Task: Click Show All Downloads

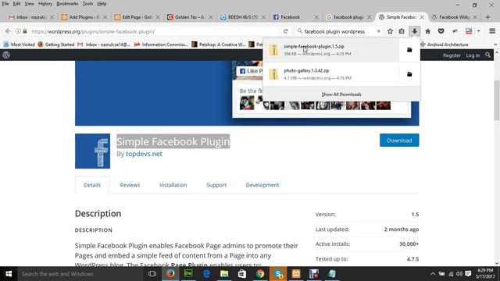Action: coord(341,94)
